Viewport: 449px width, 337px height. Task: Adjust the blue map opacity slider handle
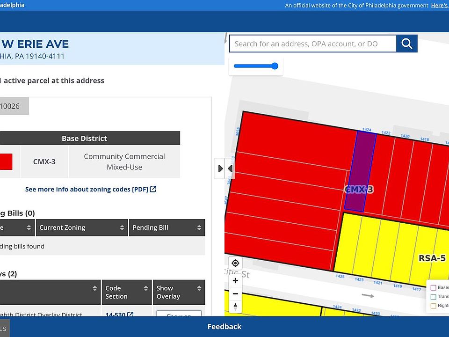point(275,66)
